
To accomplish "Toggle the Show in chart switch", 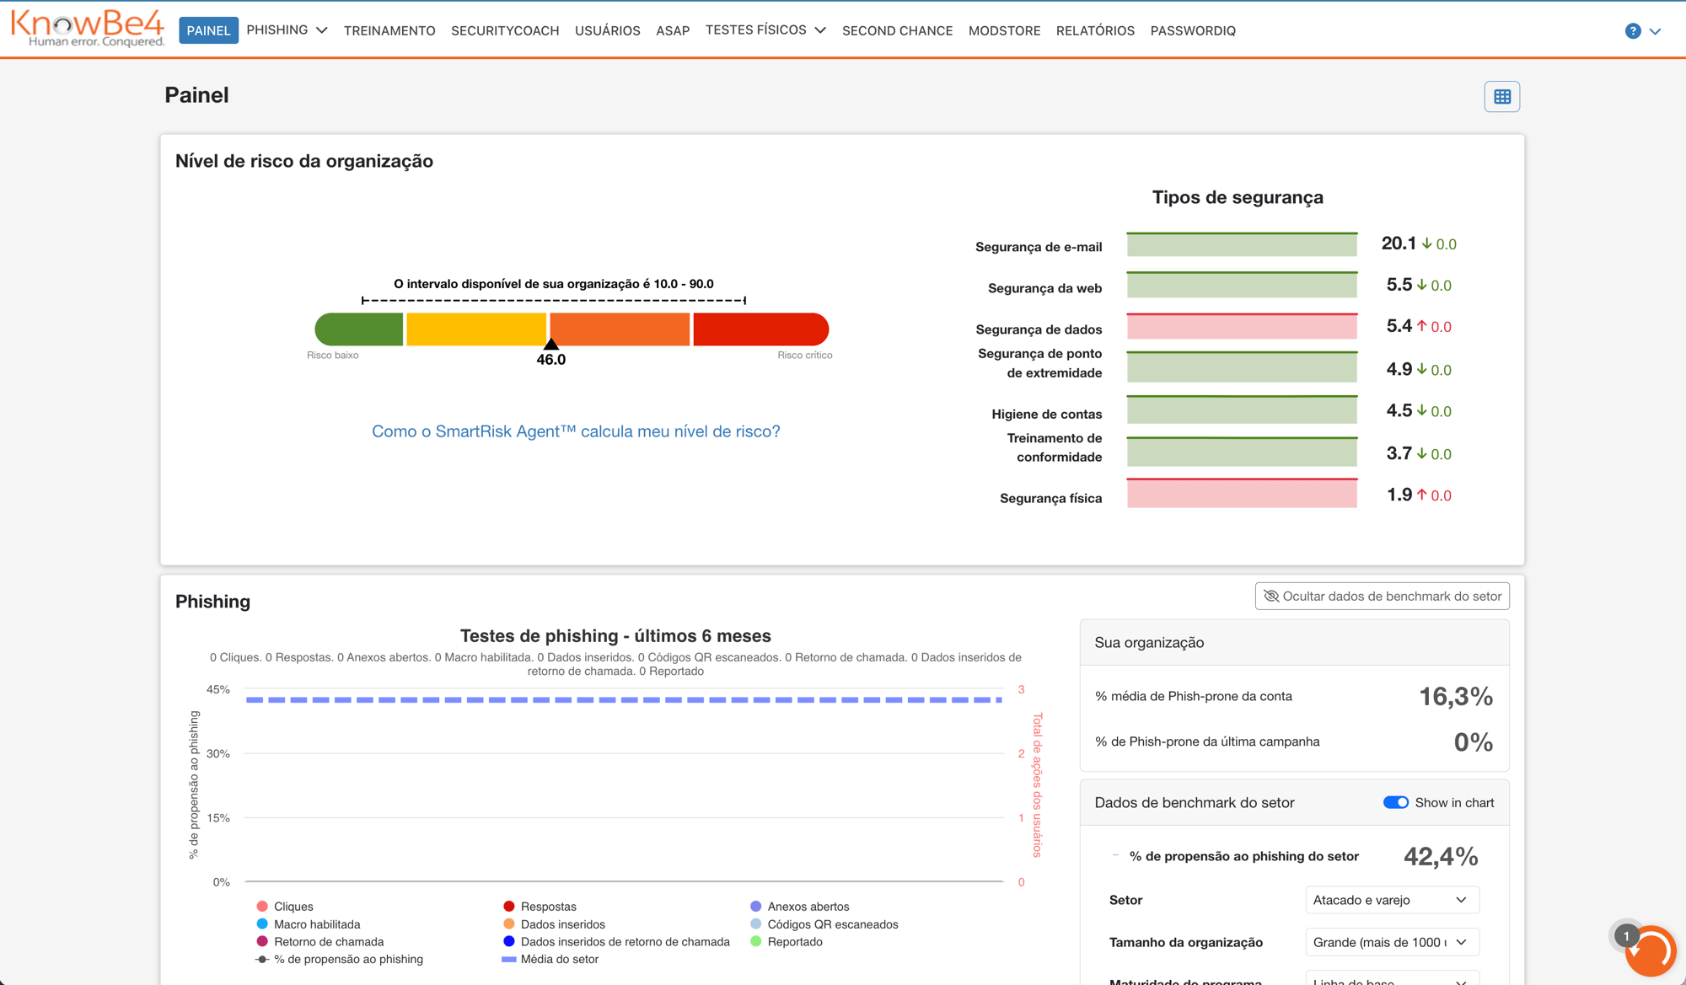I will click(x=1395, y=802).
